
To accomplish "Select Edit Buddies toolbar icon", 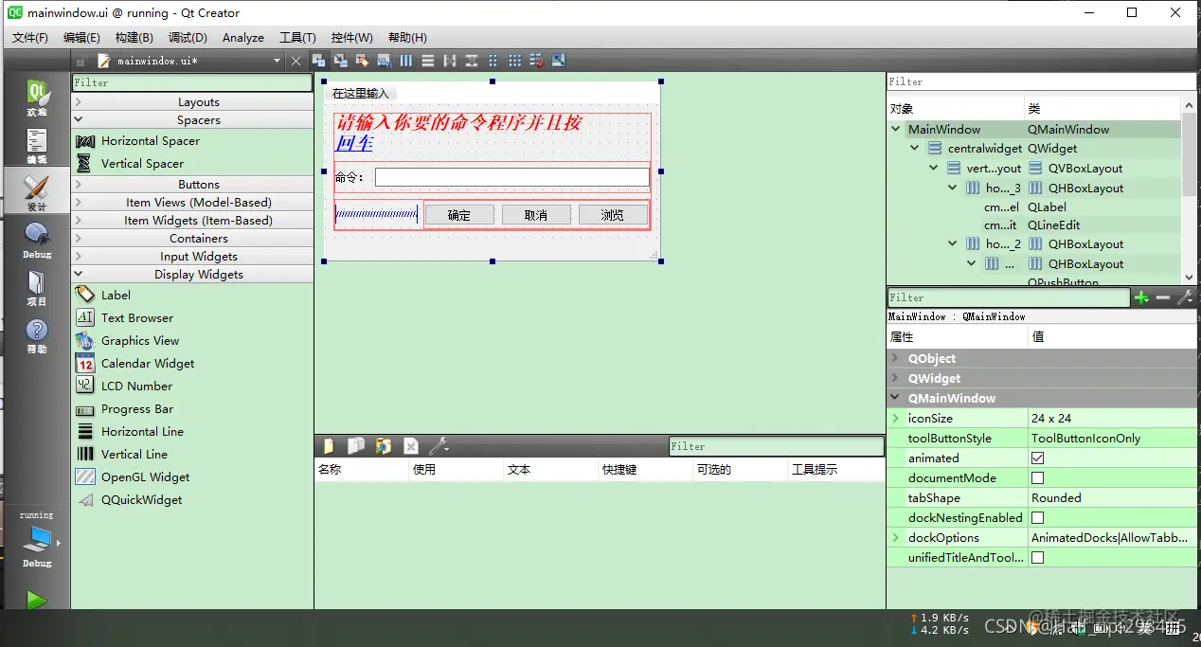I will click(x=363, y=61).
